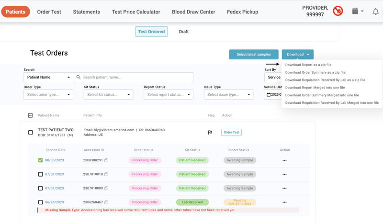
Task: Switch to Test Ordered tab
Action: (151, 32)
